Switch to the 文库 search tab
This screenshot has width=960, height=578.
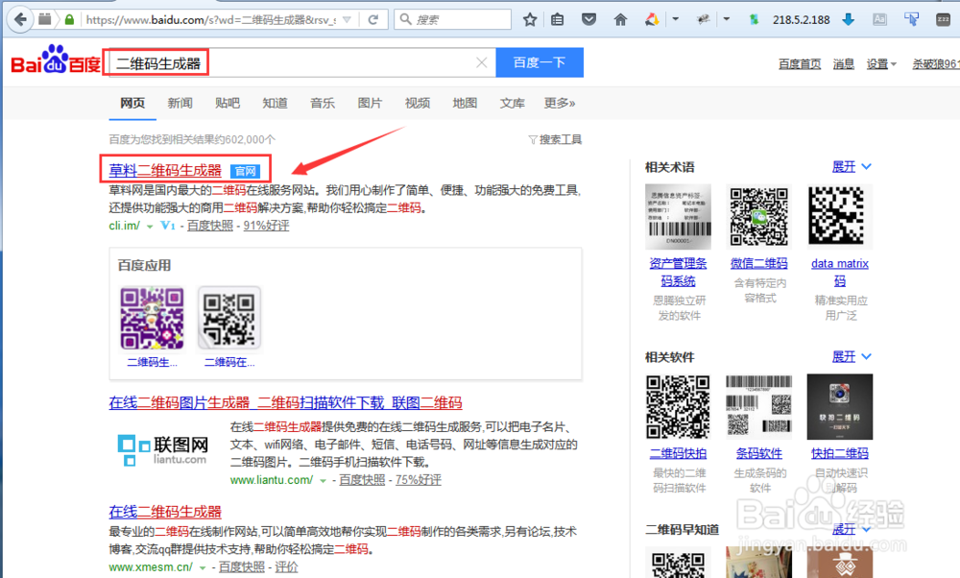pyautogui.click(x=513, y=103)
